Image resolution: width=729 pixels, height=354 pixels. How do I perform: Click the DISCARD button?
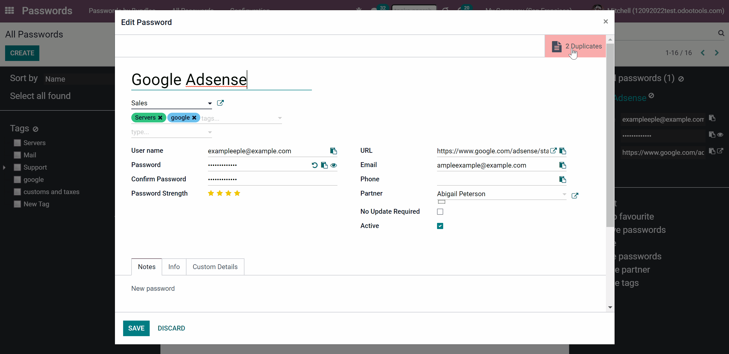coord(171,328)
